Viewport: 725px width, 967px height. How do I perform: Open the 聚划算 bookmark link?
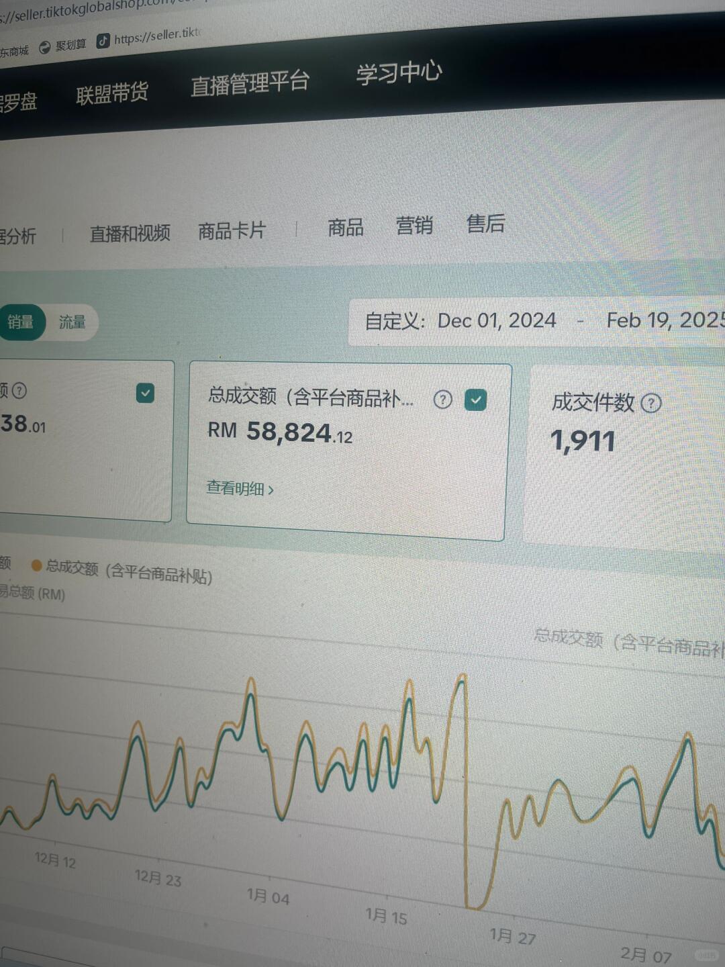70,45
